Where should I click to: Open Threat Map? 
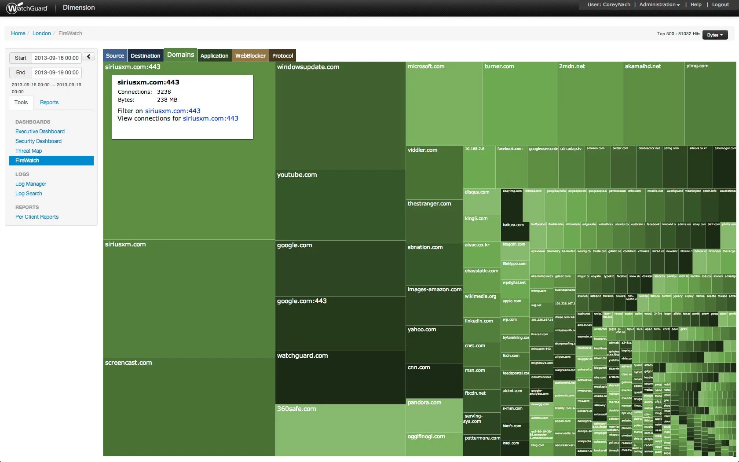[x=29, y=151]
